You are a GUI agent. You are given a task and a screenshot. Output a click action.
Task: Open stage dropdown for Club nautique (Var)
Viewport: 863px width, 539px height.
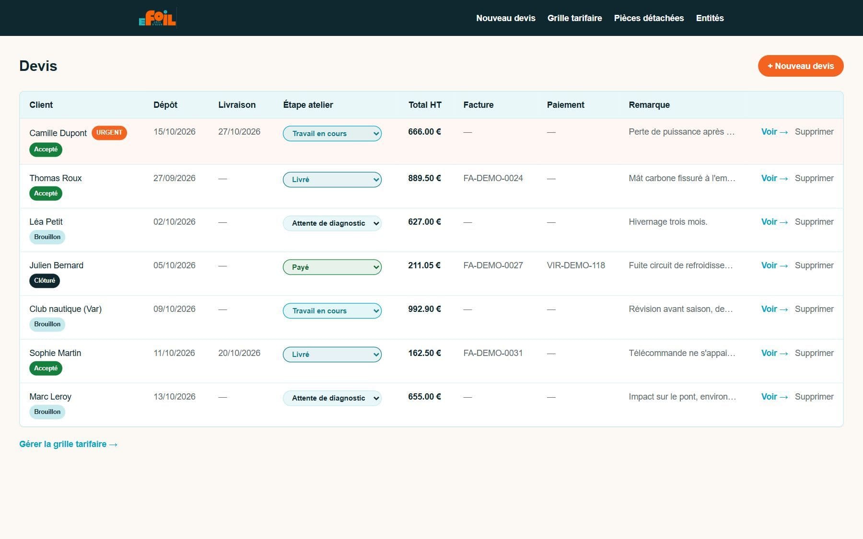[x=332, y=310]
